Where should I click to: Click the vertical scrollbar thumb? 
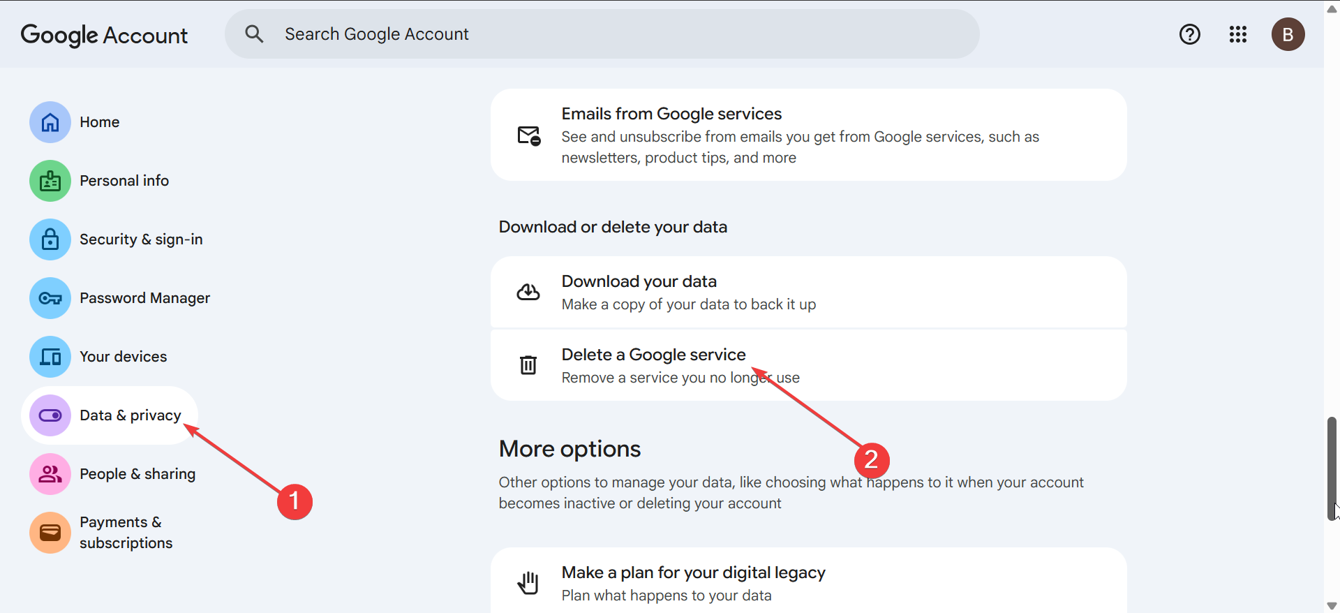click(1332, 468)
